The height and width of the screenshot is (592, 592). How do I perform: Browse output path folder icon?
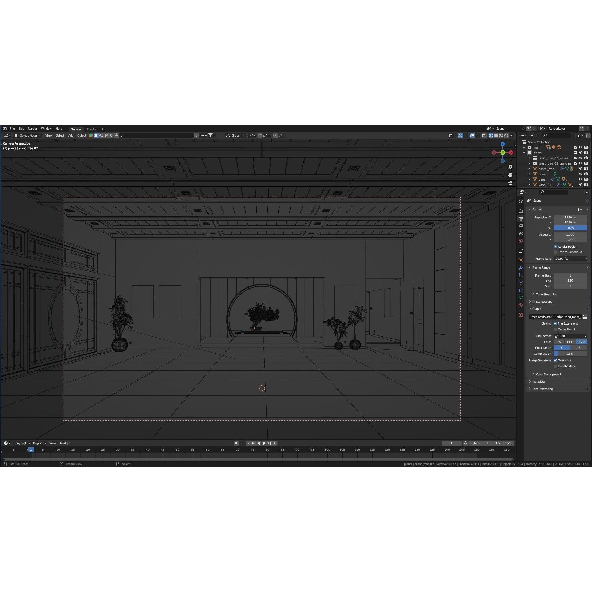pos(585,317)
